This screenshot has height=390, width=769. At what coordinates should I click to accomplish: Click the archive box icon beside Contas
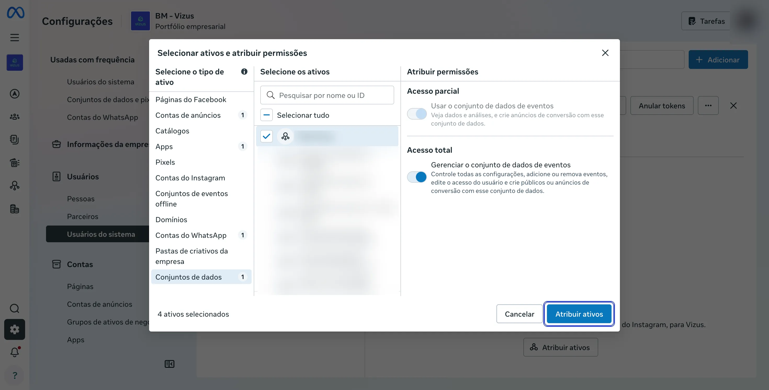click(56, 264)
